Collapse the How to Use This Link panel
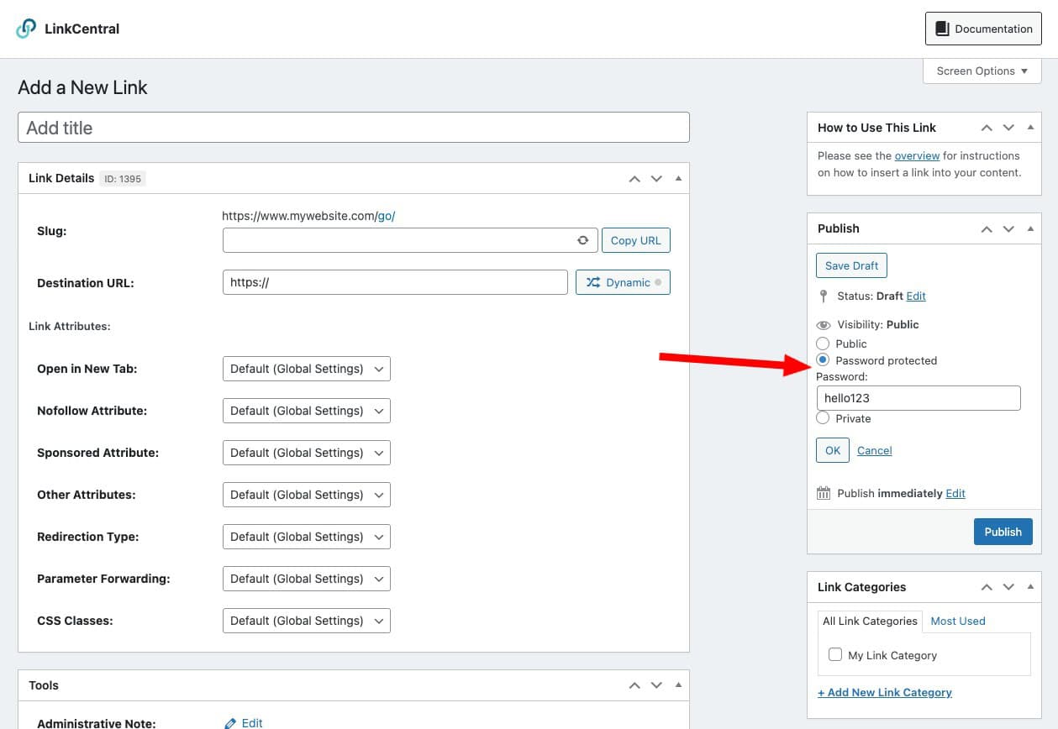Screen dimensions: 1058x729 pyautogui.click(x=1030, y=128)
